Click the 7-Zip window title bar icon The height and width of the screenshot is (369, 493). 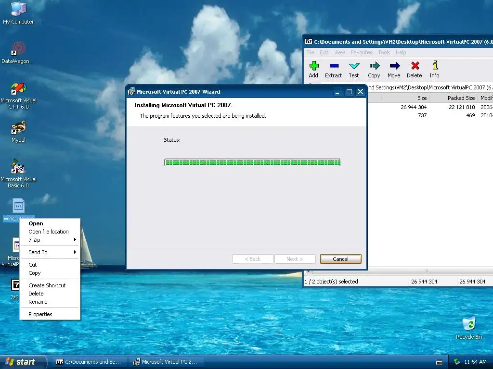(309, 42)
